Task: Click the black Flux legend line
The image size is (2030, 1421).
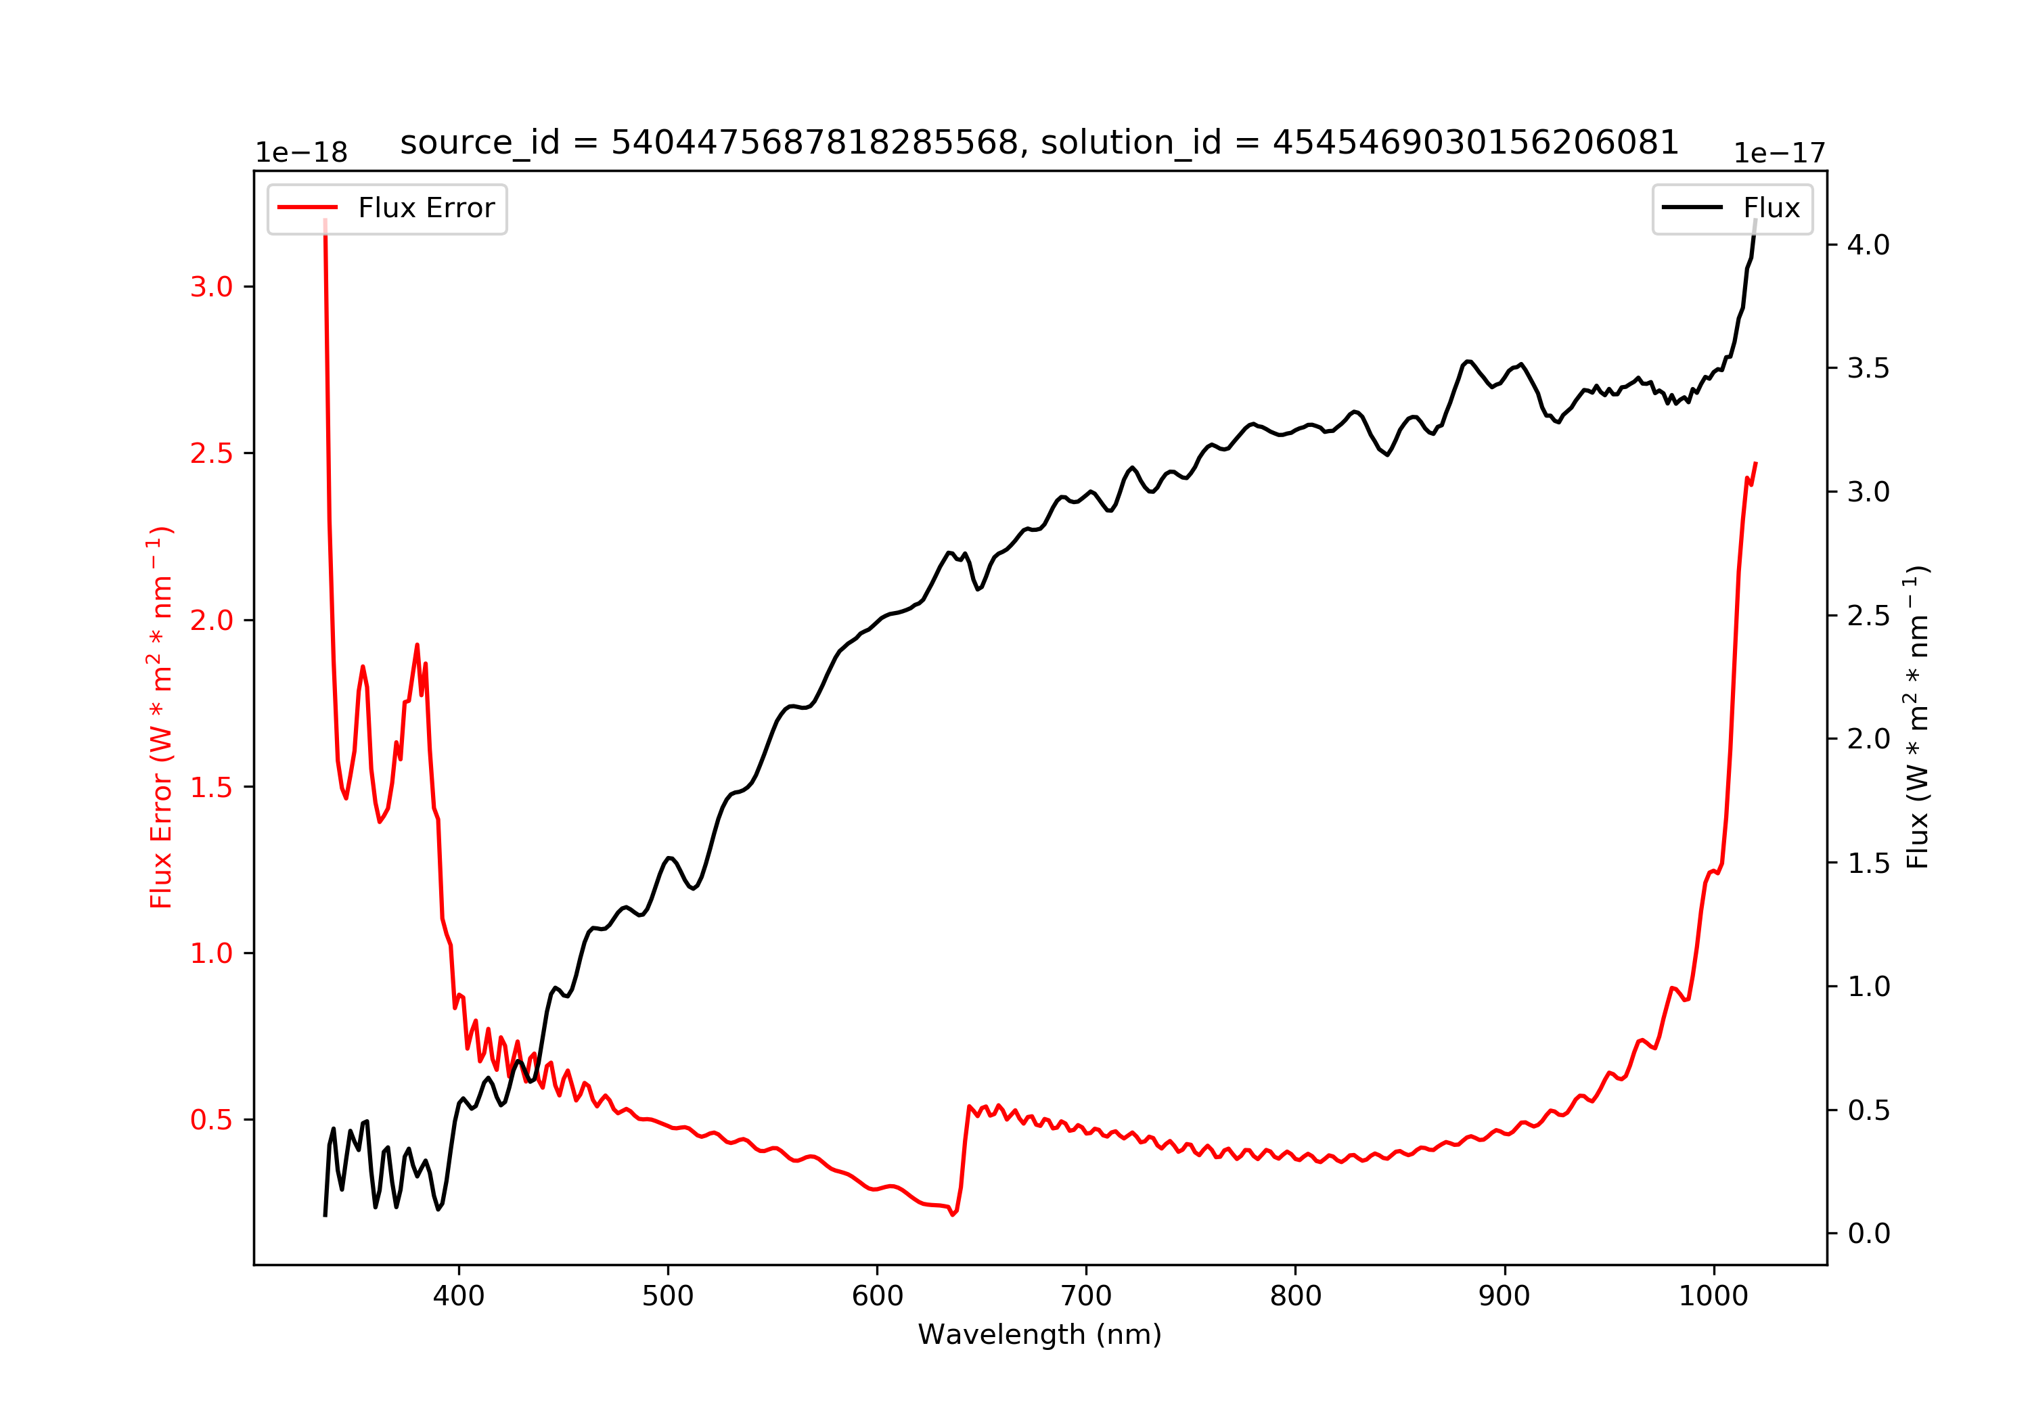Action: 1692,208
